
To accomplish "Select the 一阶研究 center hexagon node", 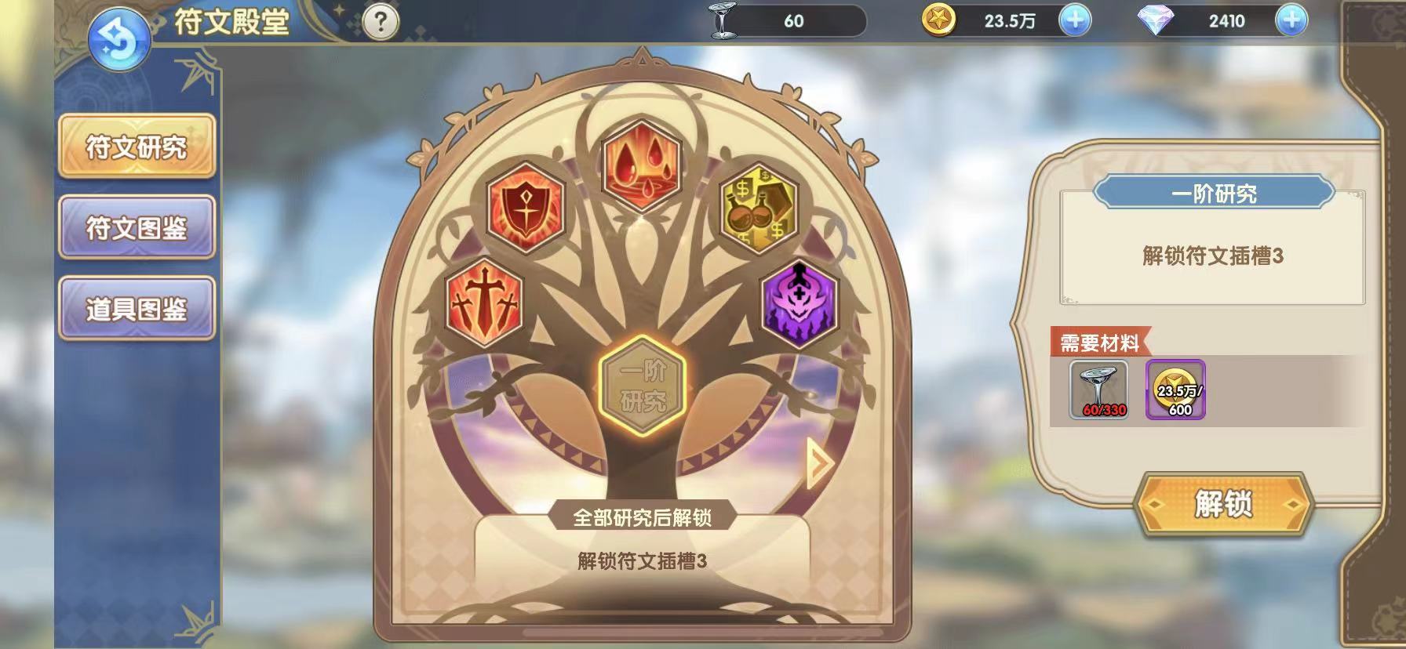I will (643, 386).
